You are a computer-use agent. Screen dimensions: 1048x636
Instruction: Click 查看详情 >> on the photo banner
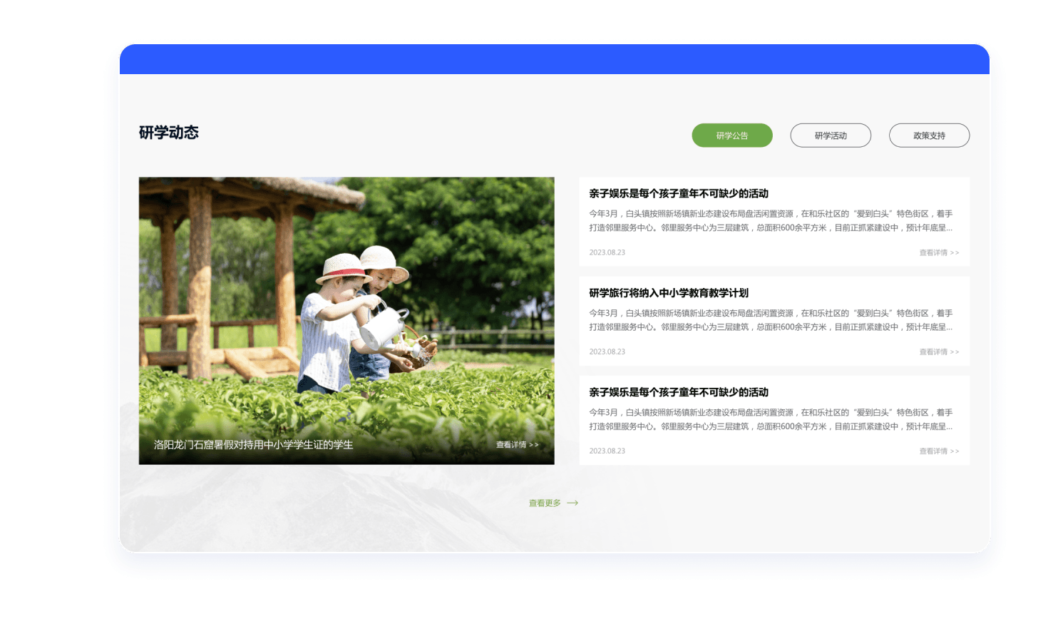(x=517, y=445)
